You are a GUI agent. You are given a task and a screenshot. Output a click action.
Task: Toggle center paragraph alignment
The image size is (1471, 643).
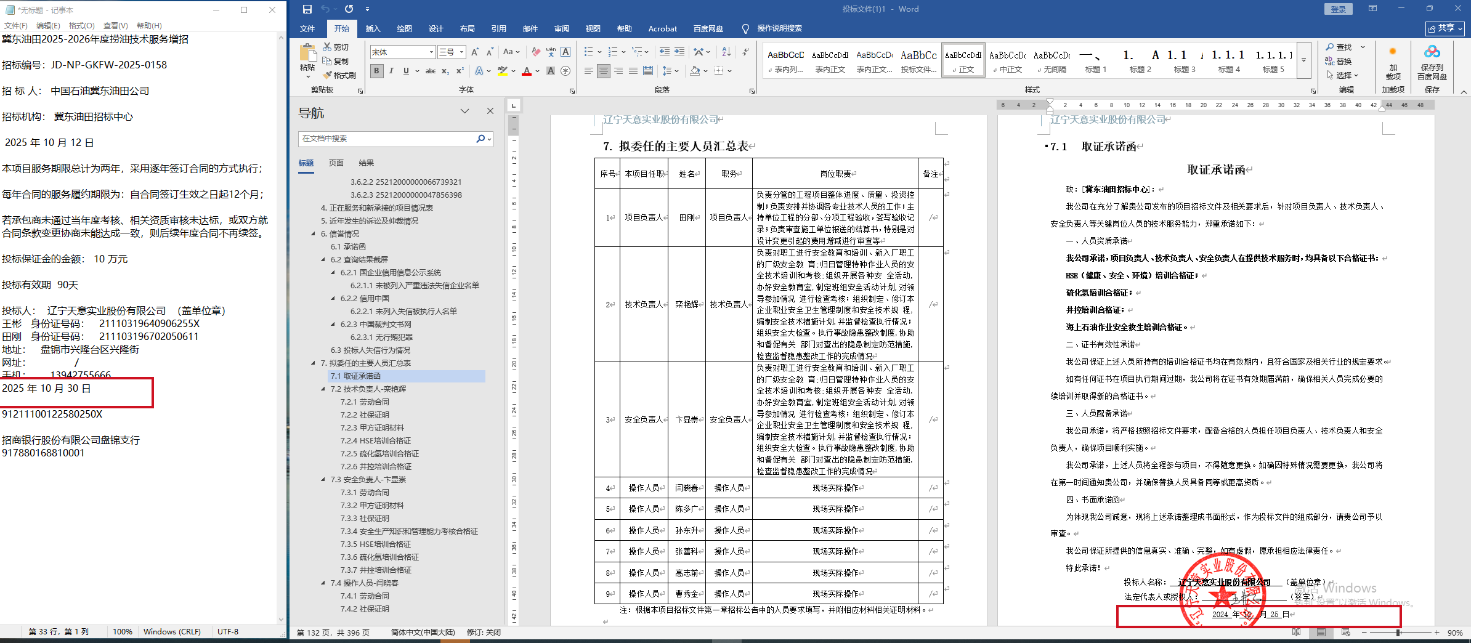[x=604, y=71]
